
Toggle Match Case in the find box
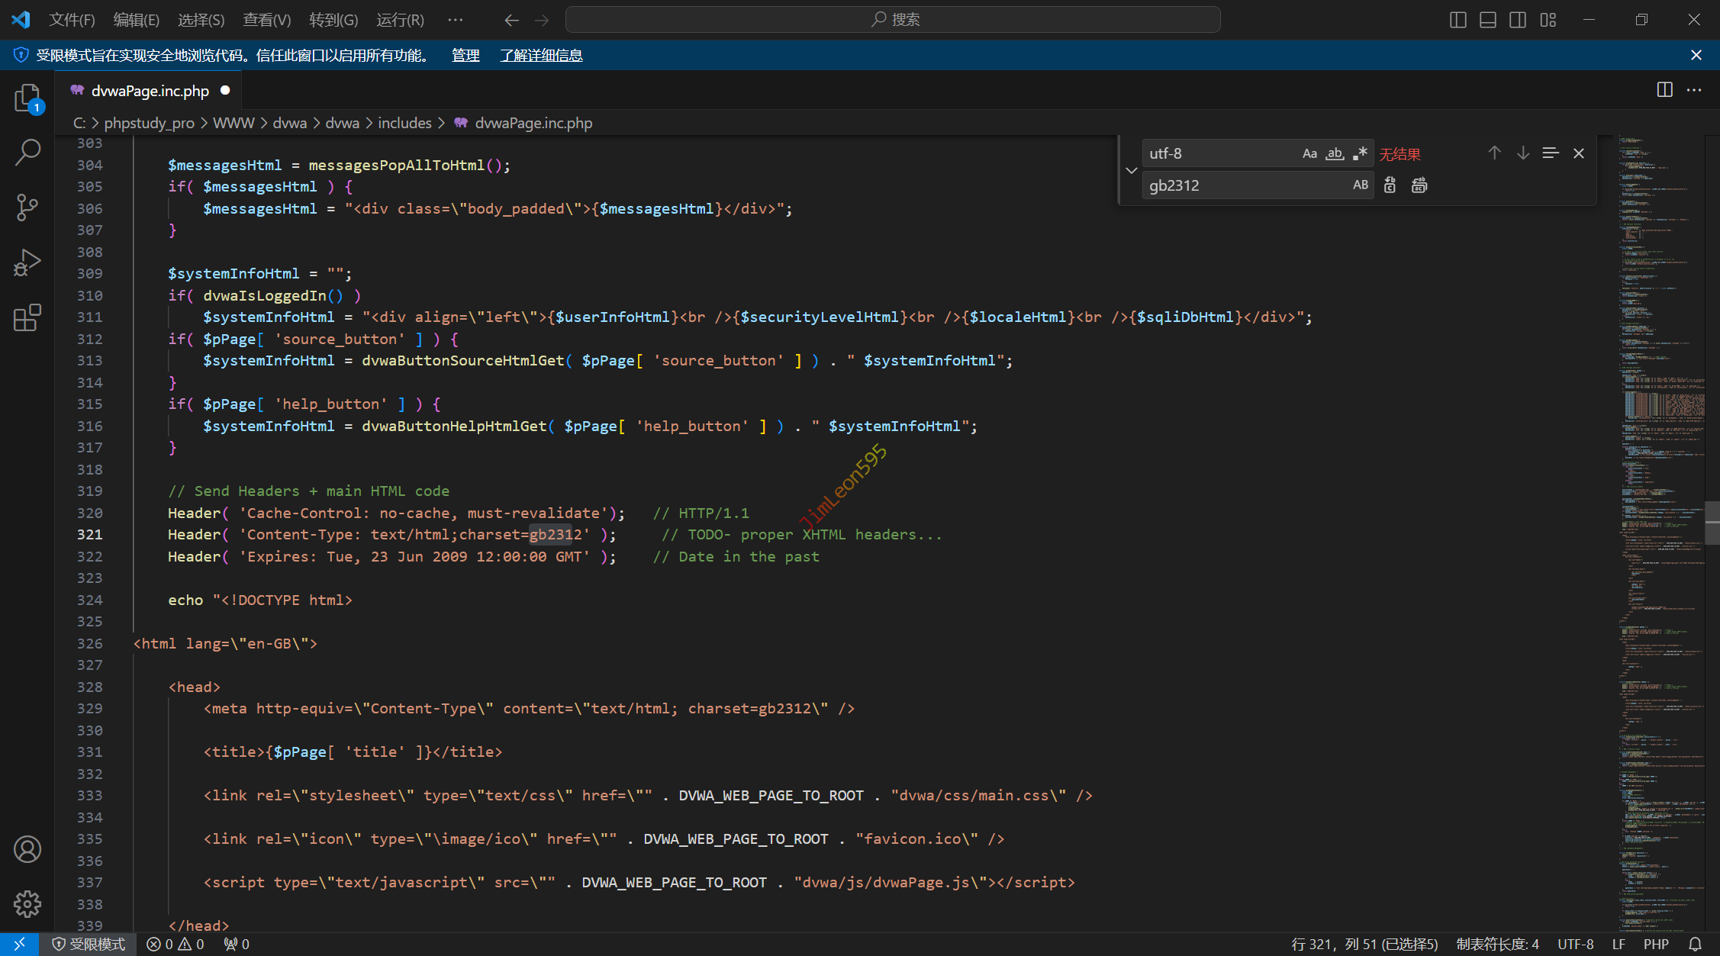tap(1309, 153)
